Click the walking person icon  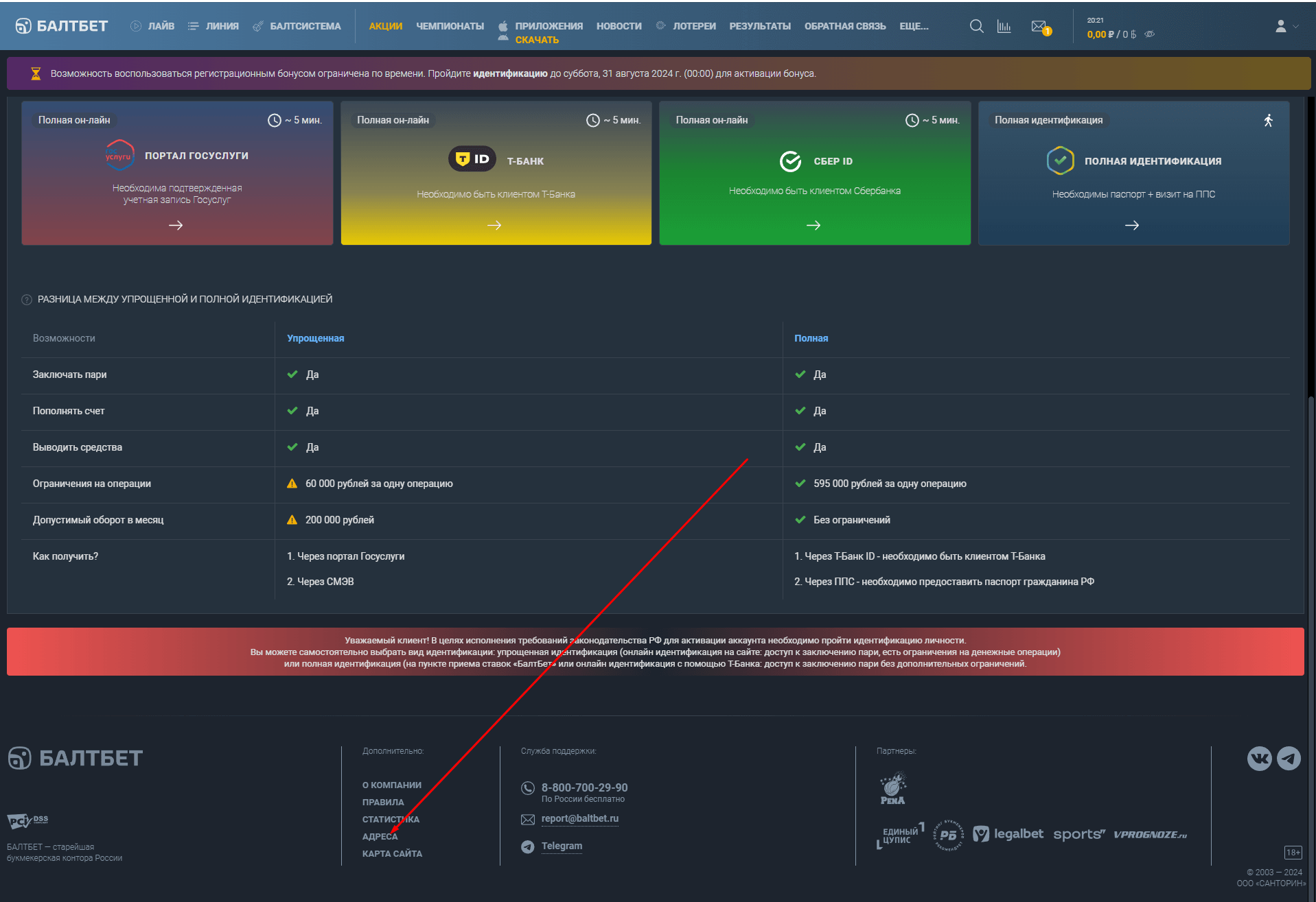coord(1268,120)
